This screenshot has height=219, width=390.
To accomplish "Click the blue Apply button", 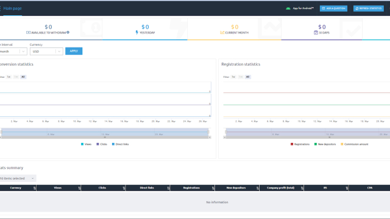I will 74,51.
